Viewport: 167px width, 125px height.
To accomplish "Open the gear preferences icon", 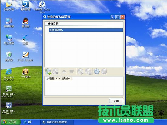I will coord(97,72).
